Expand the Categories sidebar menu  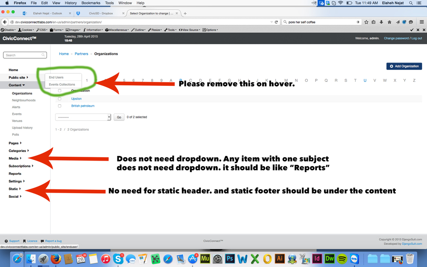(x=18, y=151)
